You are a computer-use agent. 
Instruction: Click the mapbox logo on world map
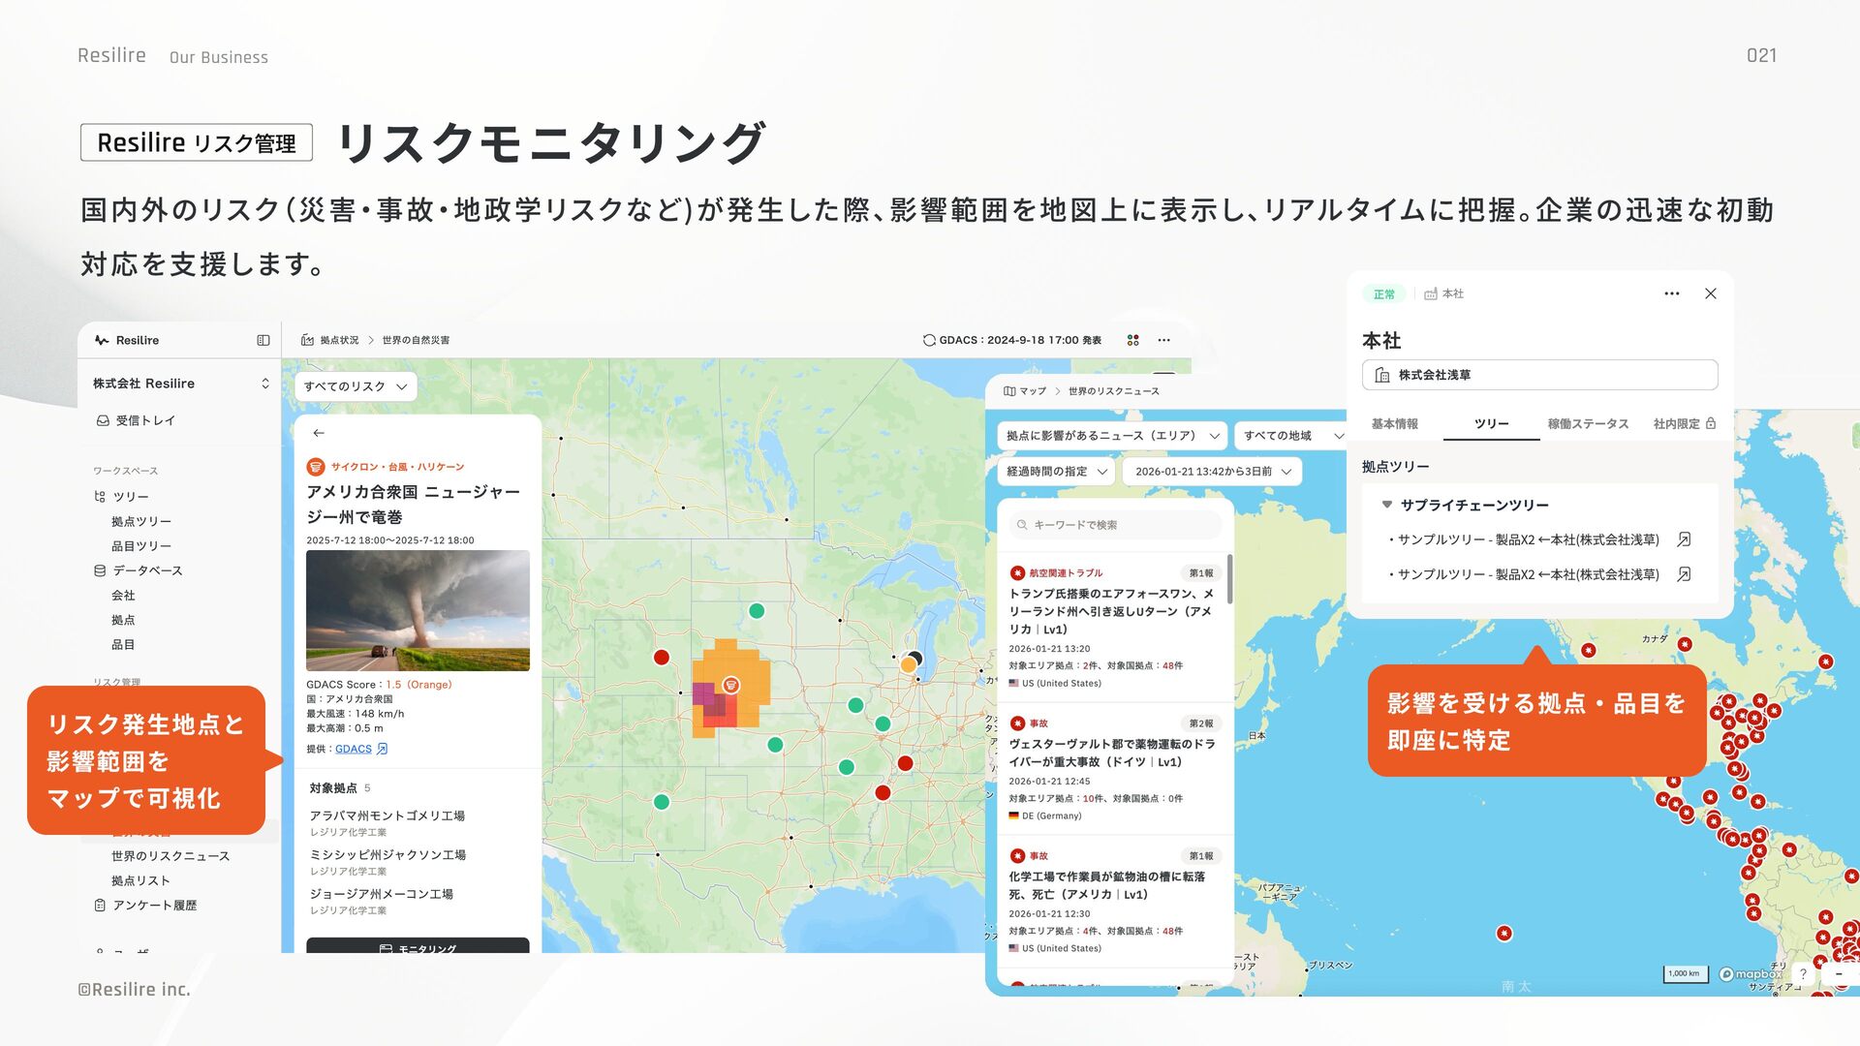[1751, 974]
